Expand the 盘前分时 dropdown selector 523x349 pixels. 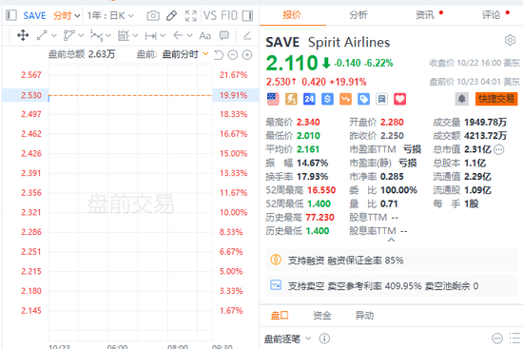point(185,54)
